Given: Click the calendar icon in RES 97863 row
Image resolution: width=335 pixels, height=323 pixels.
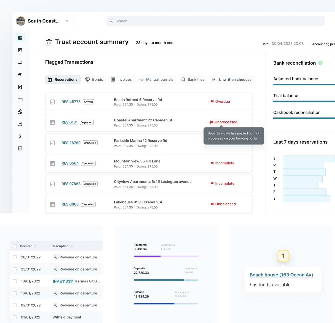Looking at the screenshot, I should [x=53, y=184].
